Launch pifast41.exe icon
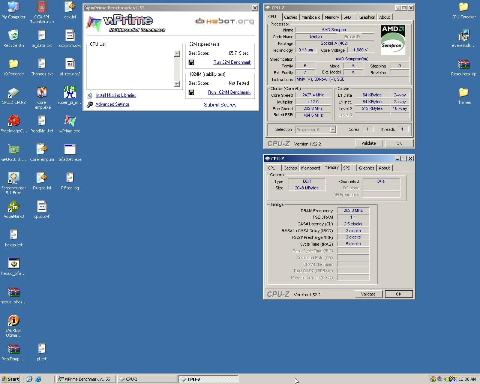The width and height of the screenshot is (480, 384). (70, 152)
